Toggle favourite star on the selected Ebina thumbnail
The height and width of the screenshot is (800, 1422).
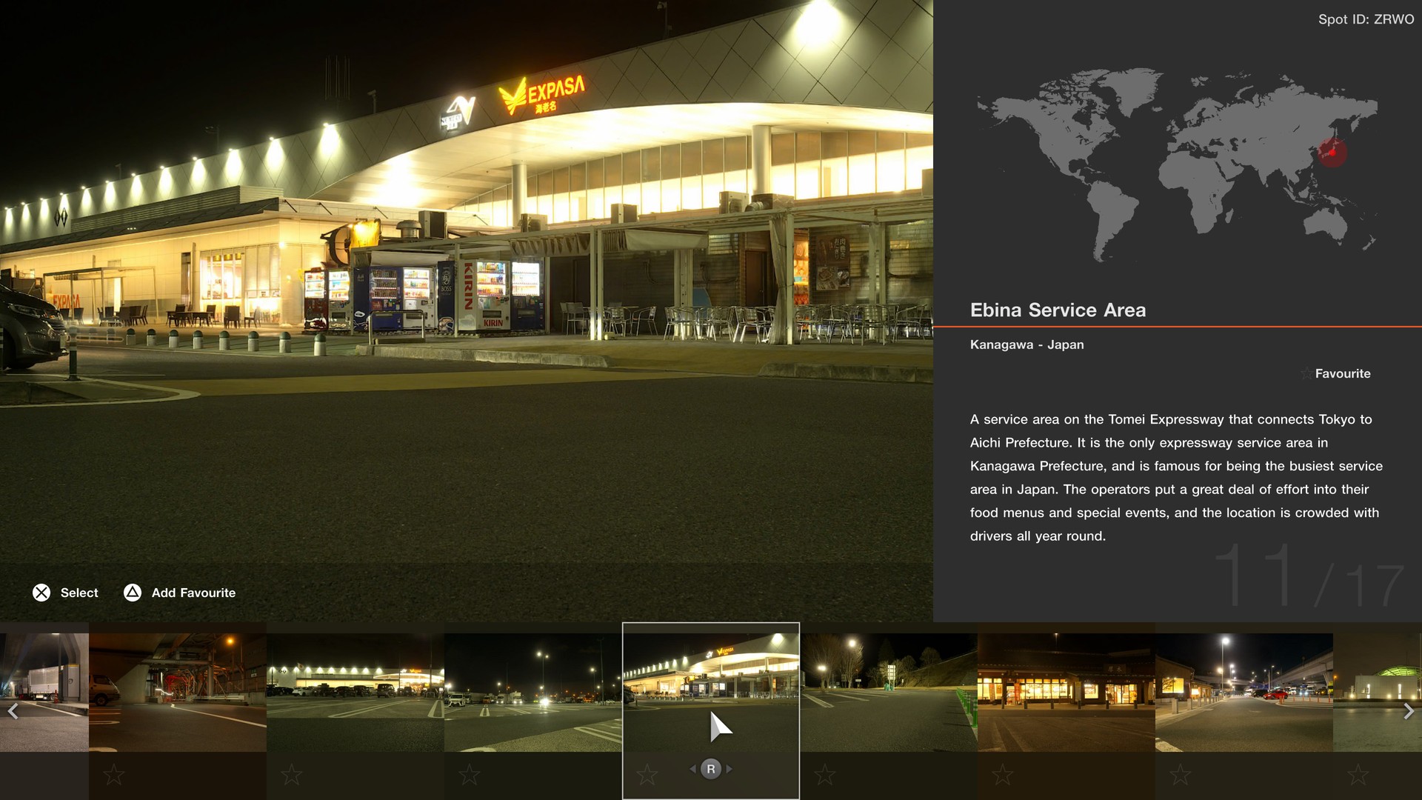[x=647, y=775]
